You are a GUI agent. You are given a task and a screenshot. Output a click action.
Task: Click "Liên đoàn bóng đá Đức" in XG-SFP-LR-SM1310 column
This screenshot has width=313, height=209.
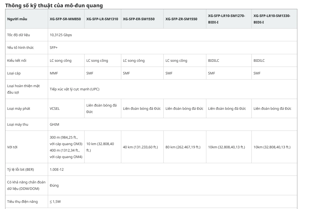[101, 108]
